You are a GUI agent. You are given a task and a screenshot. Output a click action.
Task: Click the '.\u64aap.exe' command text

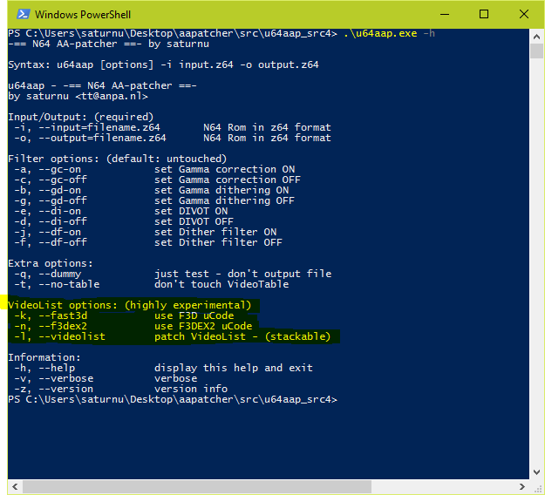click(380, 34)
